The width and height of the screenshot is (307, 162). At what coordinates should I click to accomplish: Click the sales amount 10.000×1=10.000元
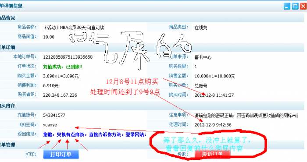pos(214,76)
